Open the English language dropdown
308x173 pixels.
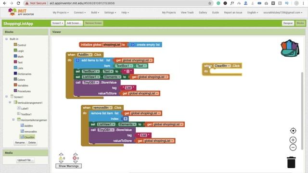click(x=252, y=12)
